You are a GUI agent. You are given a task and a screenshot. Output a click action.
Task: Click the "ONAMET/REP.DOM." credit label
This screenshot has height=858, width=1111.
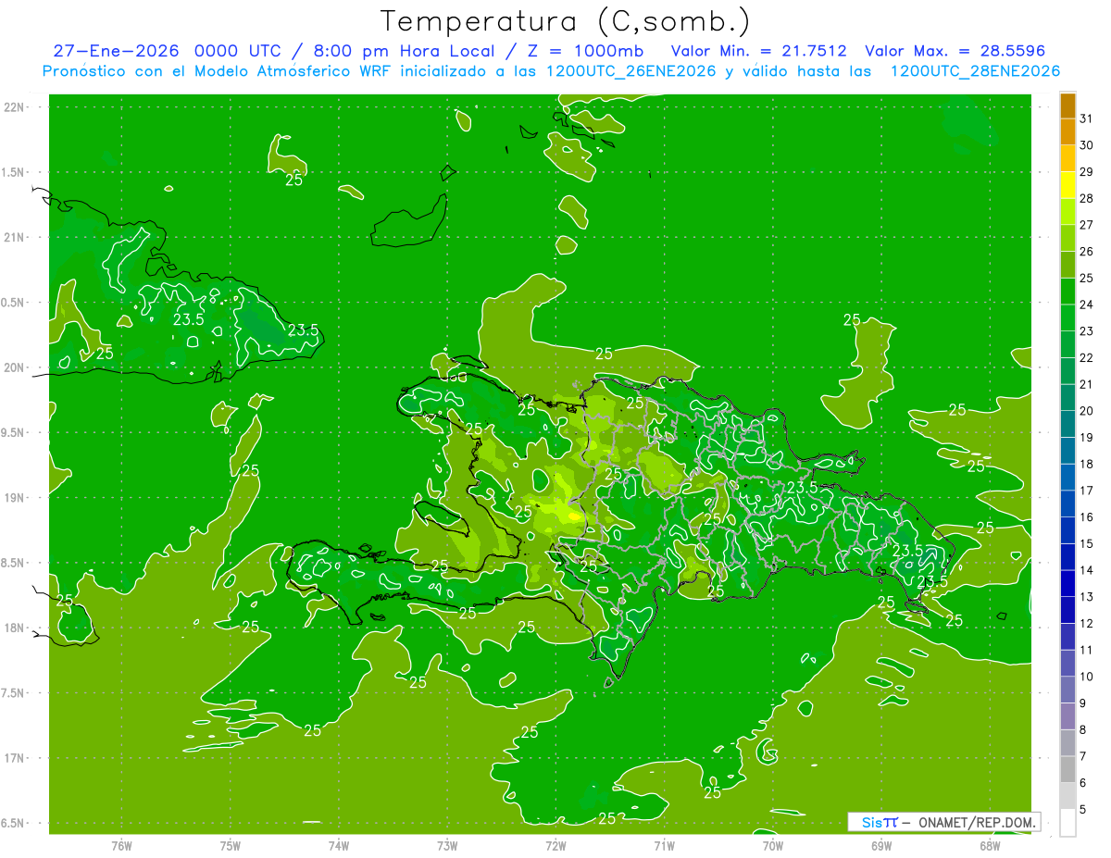tap(976, 822)
